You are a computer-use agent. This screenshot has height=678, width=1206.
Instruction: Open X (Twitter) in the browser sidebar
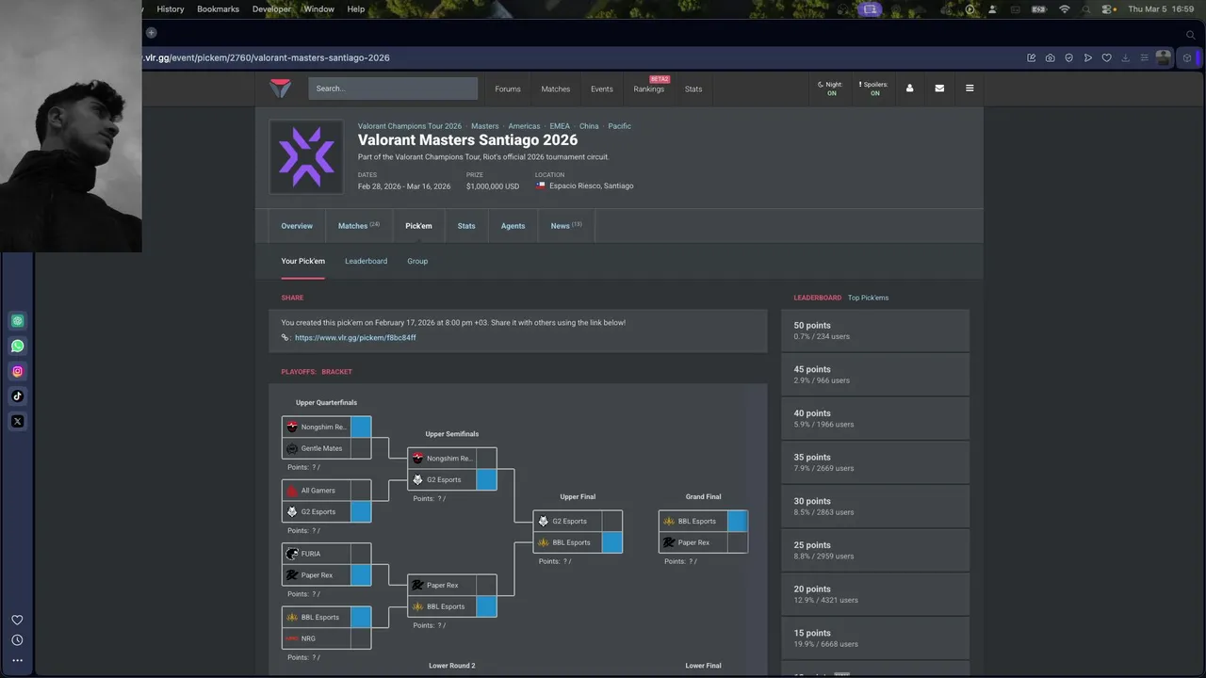pos(17,421)
